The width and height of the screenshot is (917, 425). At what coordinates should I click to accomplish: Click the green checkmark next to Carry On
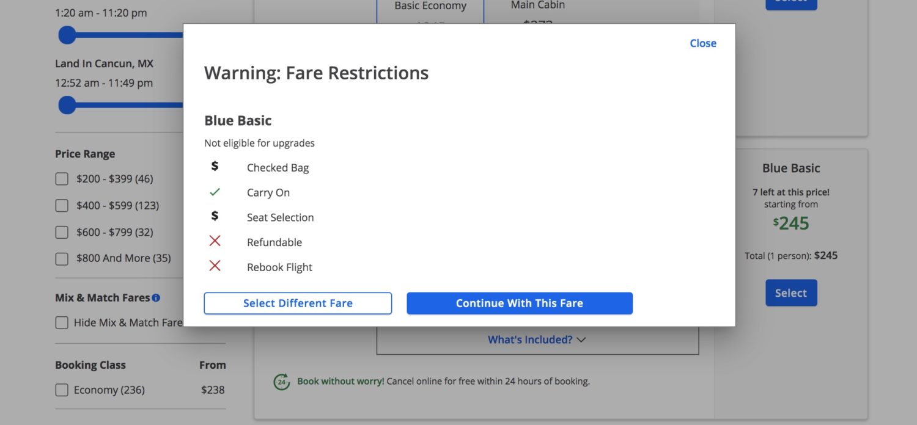pyautogui.click(x=215, y=191)
